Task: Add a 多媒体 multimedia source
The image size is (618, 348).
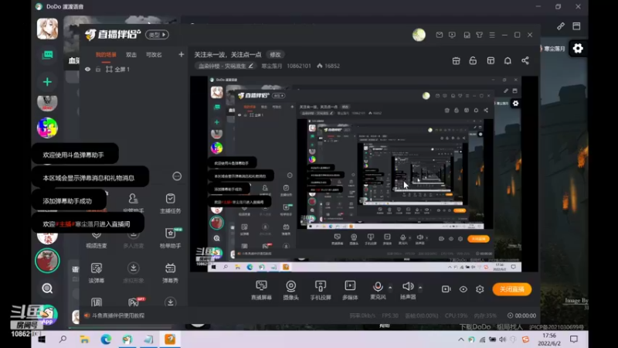Action: click(350, 289)
